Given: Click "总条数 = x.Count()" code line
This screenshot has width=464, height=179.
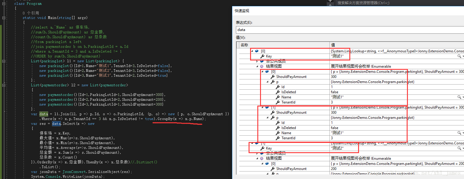Looking at the screenshot, I should 58,157.
